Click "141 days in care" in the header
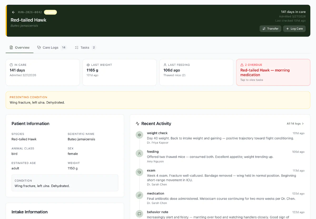The image size is (316, 219). click(x=293, y=12)
